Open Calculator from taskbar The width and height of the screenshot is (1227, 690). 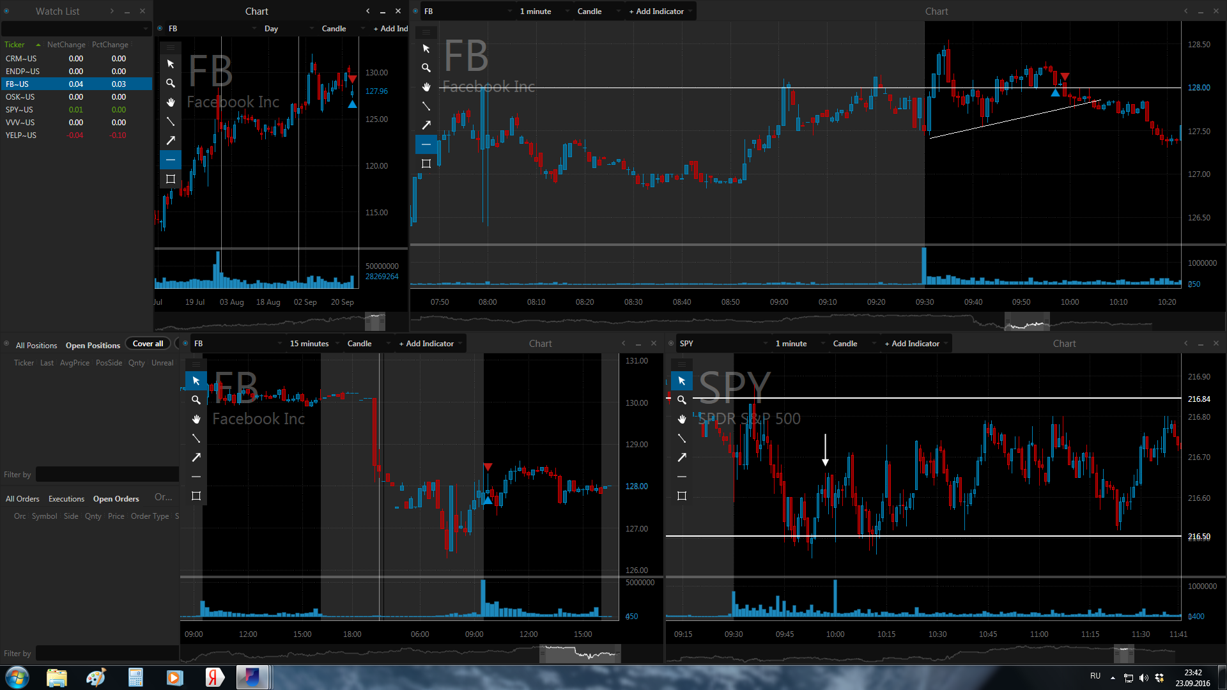pos(135,677)
